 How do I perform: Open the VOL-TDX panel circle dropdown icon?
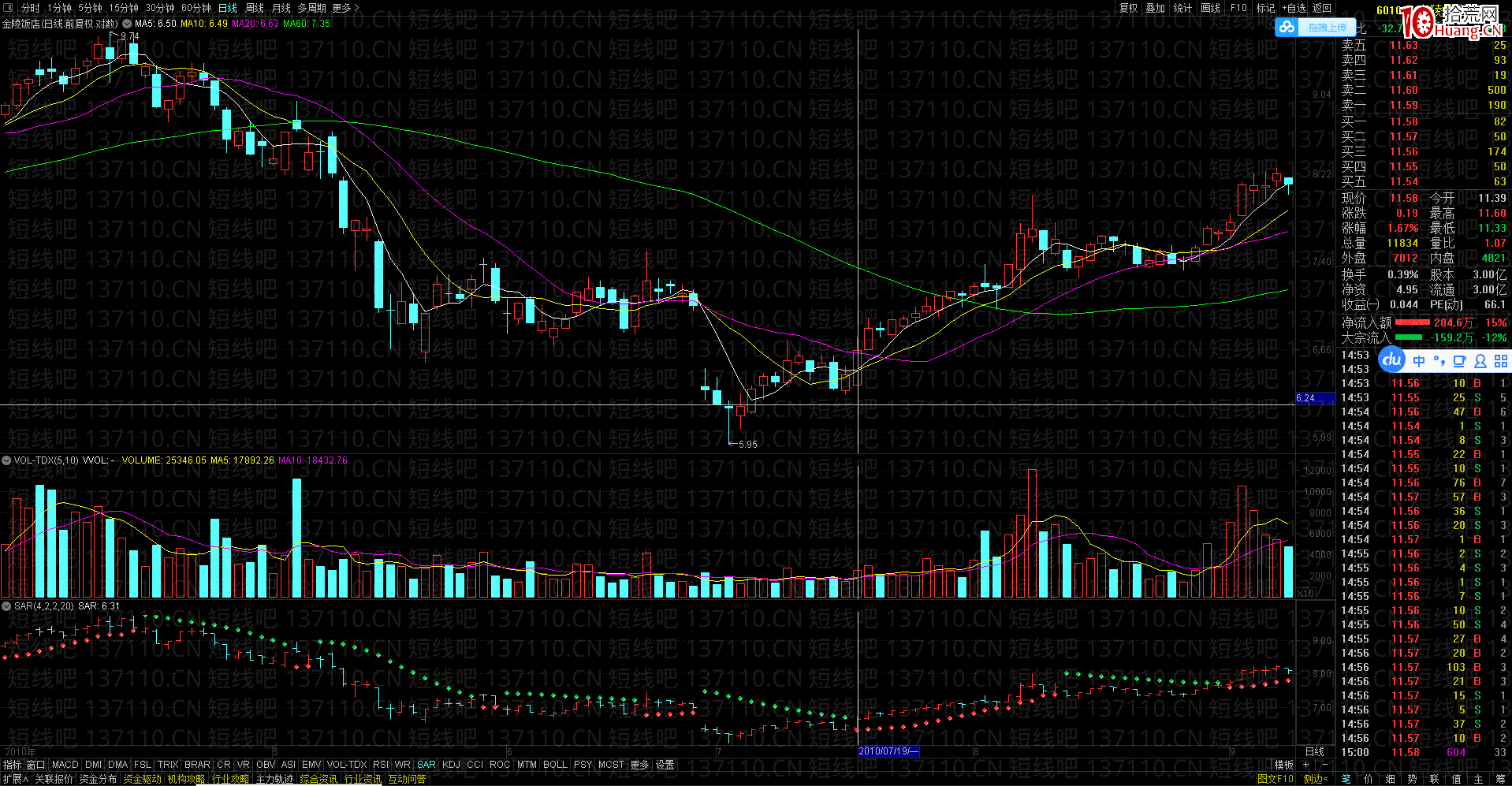click(x=6, y=460)
